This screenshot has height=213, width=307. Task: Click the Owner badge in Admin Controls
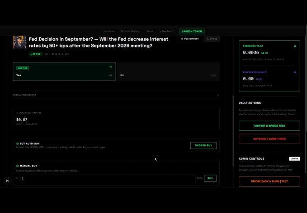pos(294,159)
